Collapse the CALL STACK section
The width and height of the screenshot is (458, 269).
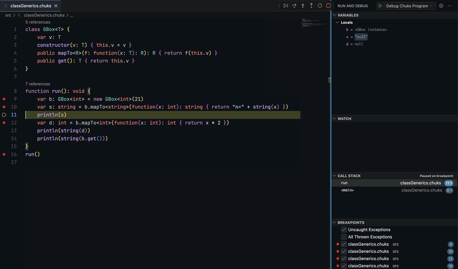pos(334,176)
